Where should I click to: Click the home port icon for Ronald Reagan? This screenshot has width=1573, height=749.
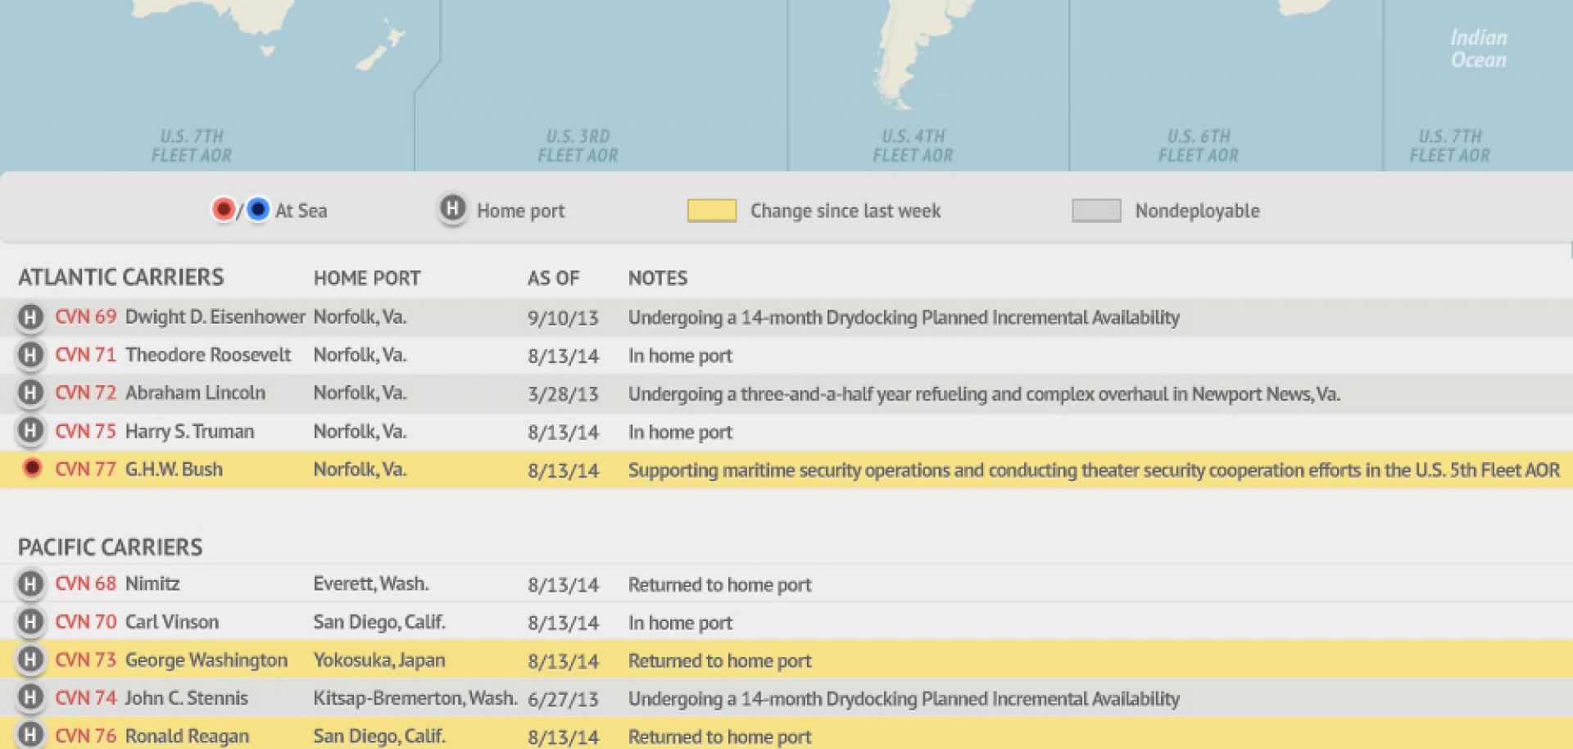30,735
